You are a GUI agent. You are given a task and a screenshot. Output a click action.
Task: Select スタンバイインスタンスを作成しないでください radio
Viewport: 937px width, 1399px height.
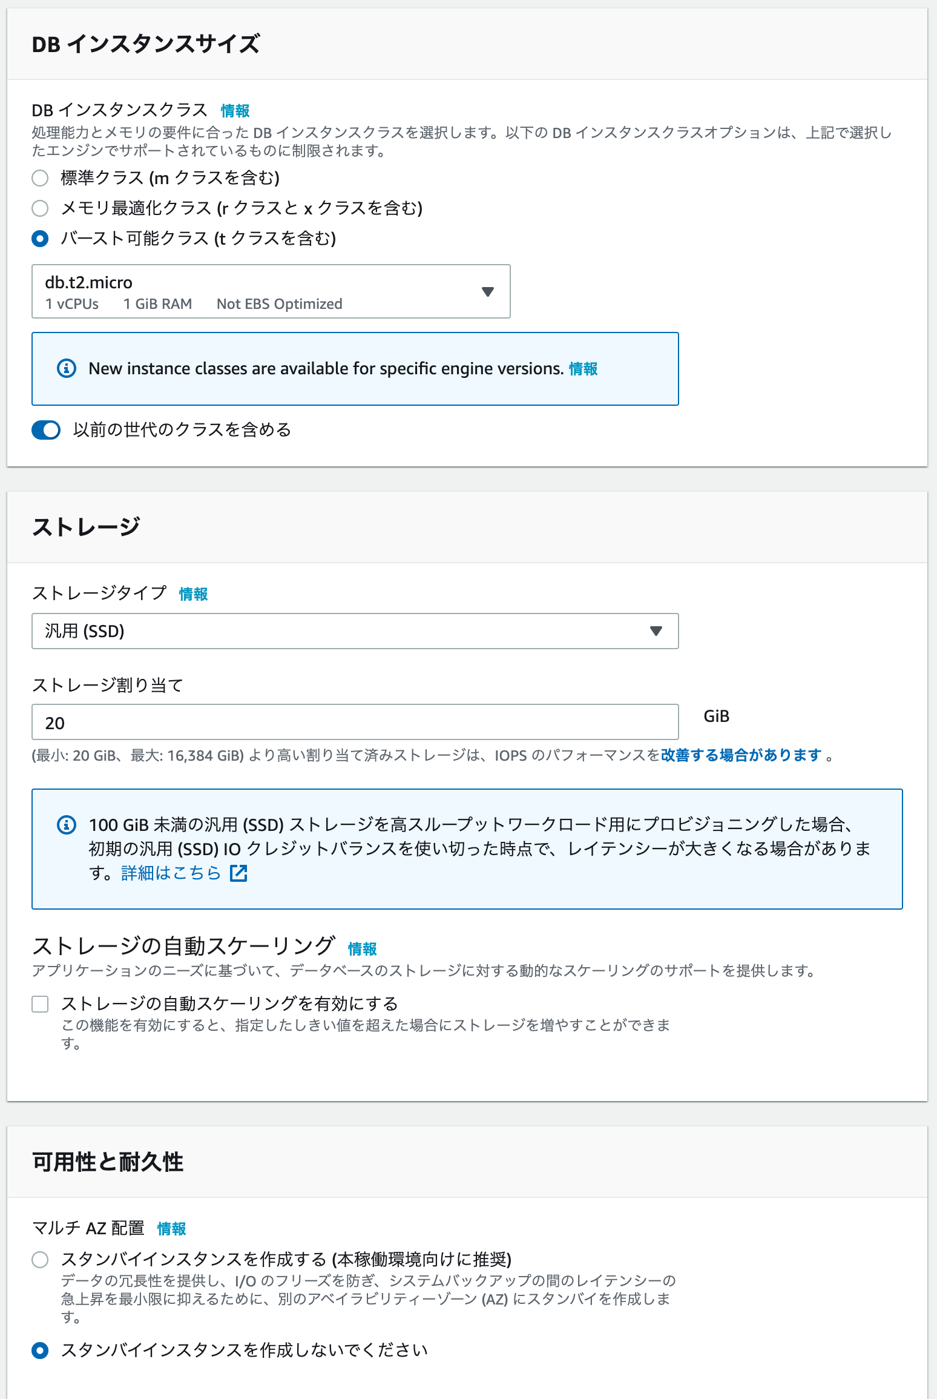point(40,1351)
